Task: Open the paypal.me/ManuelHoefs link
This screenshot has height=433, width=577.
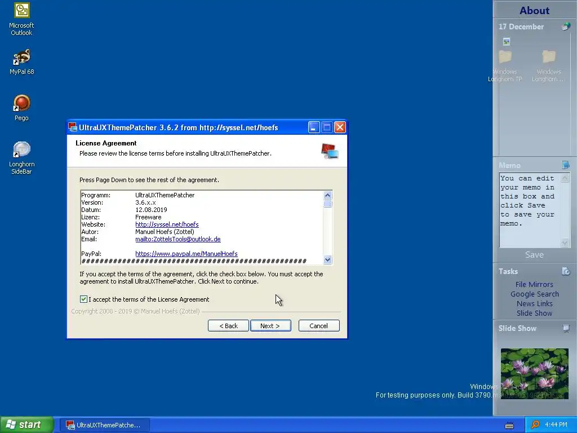Action: pos(186,254)
